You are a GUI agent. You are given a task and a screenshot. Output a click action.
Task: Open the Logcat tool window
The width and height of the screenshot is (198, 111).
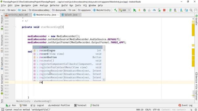click(x=37, y=105)
